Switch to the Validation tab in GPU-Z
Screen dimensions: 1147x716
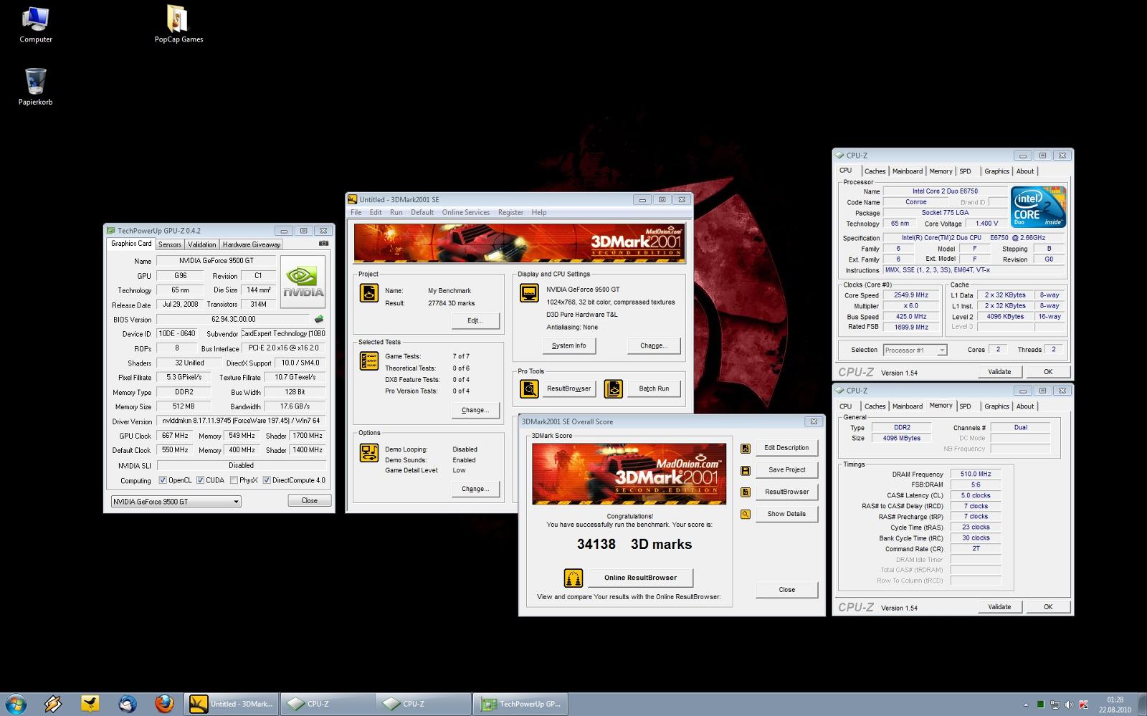coord(201,244)
